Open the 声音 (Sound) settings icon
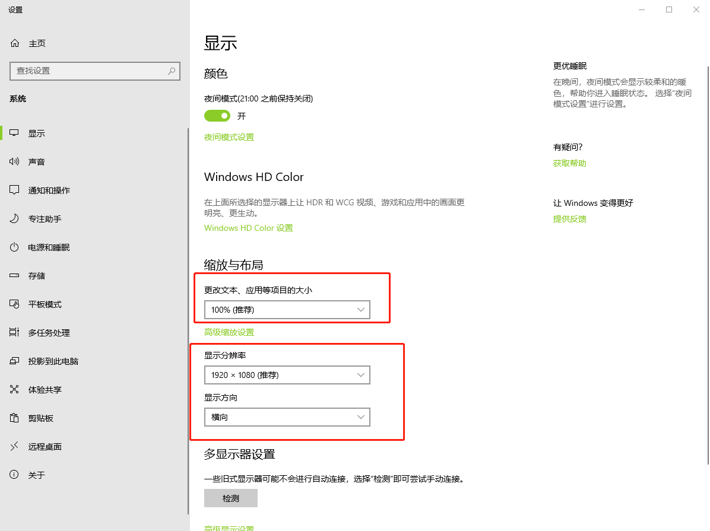Screen dimensions: 710x531 pyautogui.click(x=14, y=161)
